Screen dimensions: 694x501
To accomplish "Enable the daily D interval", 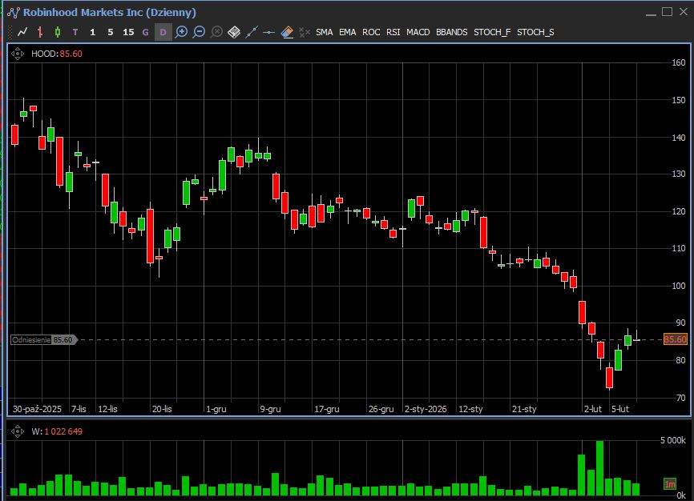I will point(163,32).
